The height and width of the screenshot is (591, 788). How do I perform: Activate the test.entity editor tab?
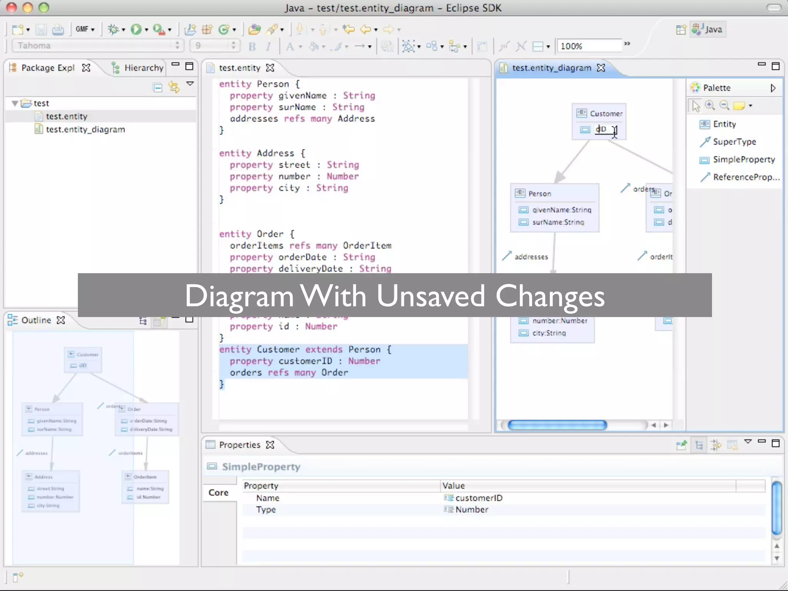point(240,68)
